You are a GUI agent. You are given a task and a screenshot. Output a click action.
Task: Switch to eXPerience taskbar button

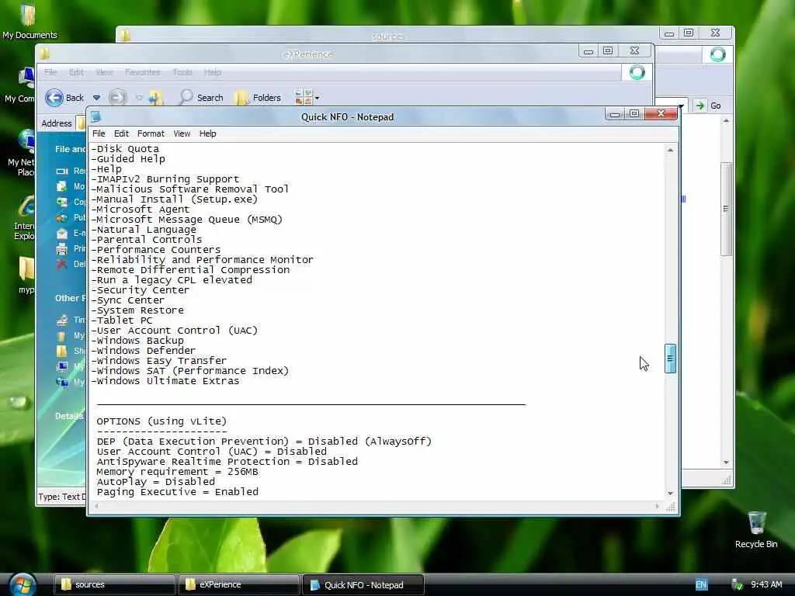[x=239, y=584]
